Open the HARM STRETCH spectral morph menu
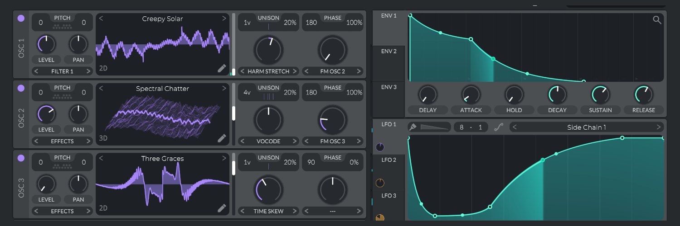Screen dimensions: 680x226 point(268,71)
